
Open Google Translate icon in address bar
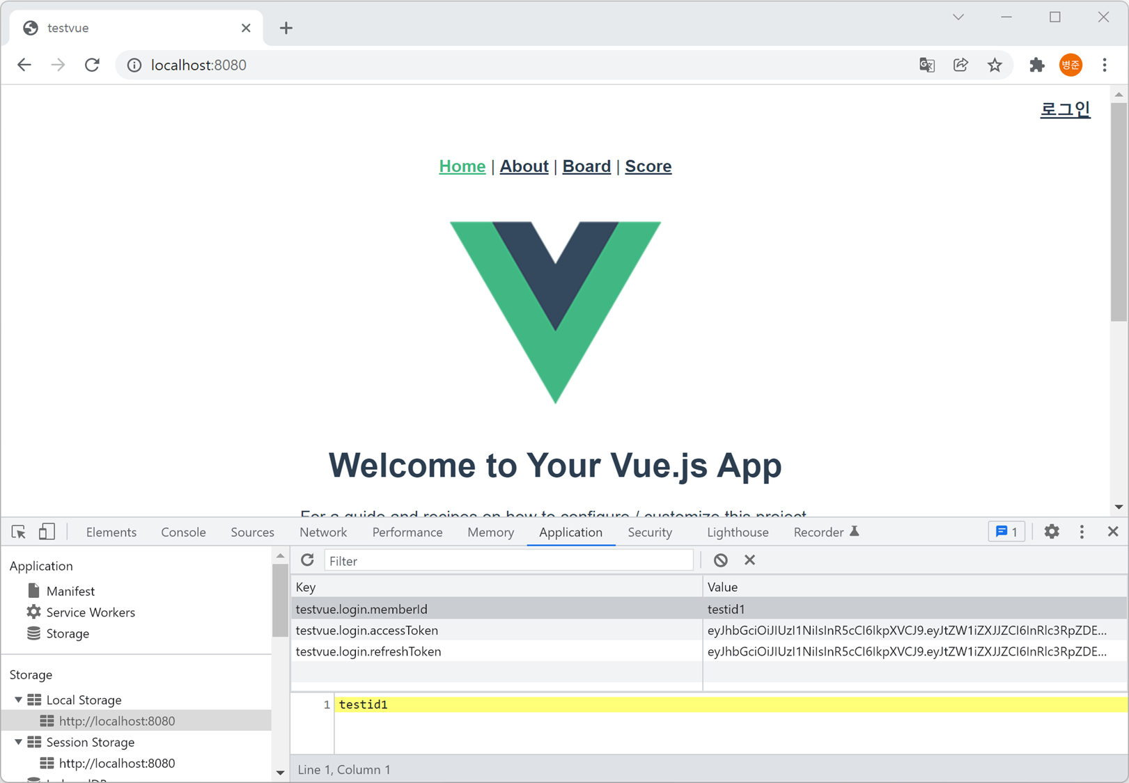click(926, 65)
